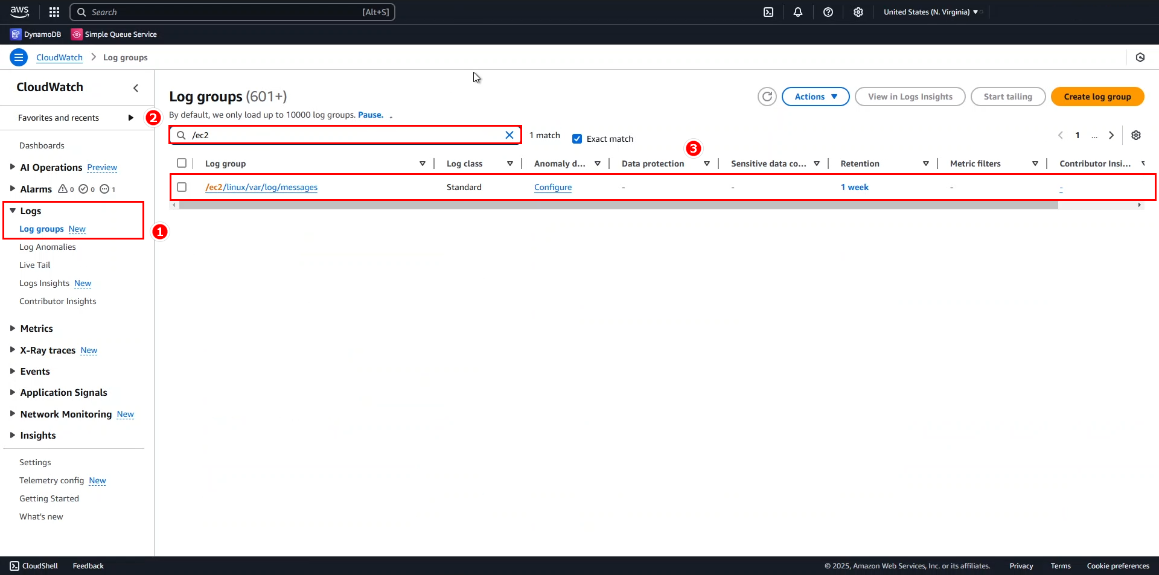Refresh the log groups list with the refresh icon
This screenshot has height=575, width=1159.
[767, 97]
